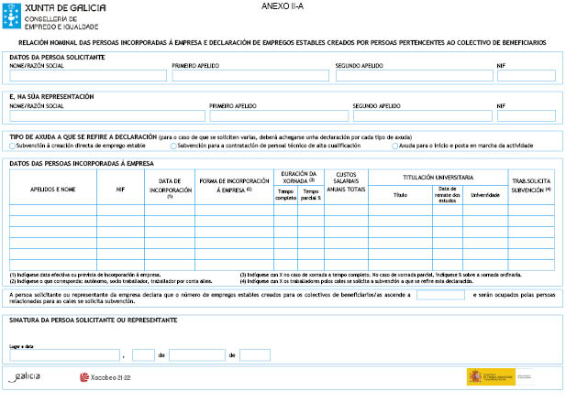Screen dimensions: 566x402
Task: Click the number of stable jobs created field
Action: [440, 295]
